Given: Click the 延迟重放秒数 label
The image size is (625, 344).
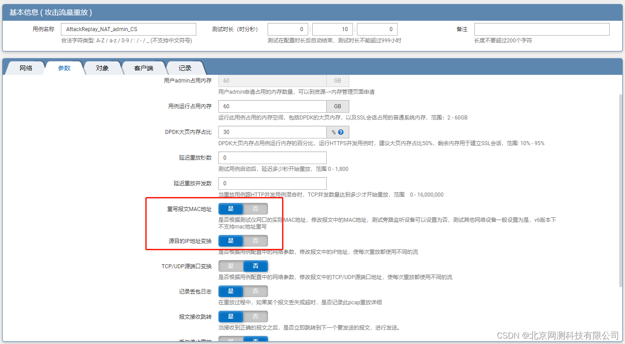Looking at the screenshot, I should pyautogui.click(x=195, y=158).
